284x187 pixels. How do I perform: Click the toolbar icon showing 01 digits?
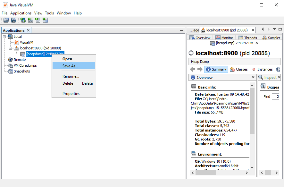coord(38,20)
